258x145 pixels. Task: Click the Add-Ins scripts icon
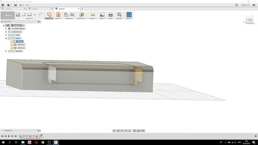(119, 14)
